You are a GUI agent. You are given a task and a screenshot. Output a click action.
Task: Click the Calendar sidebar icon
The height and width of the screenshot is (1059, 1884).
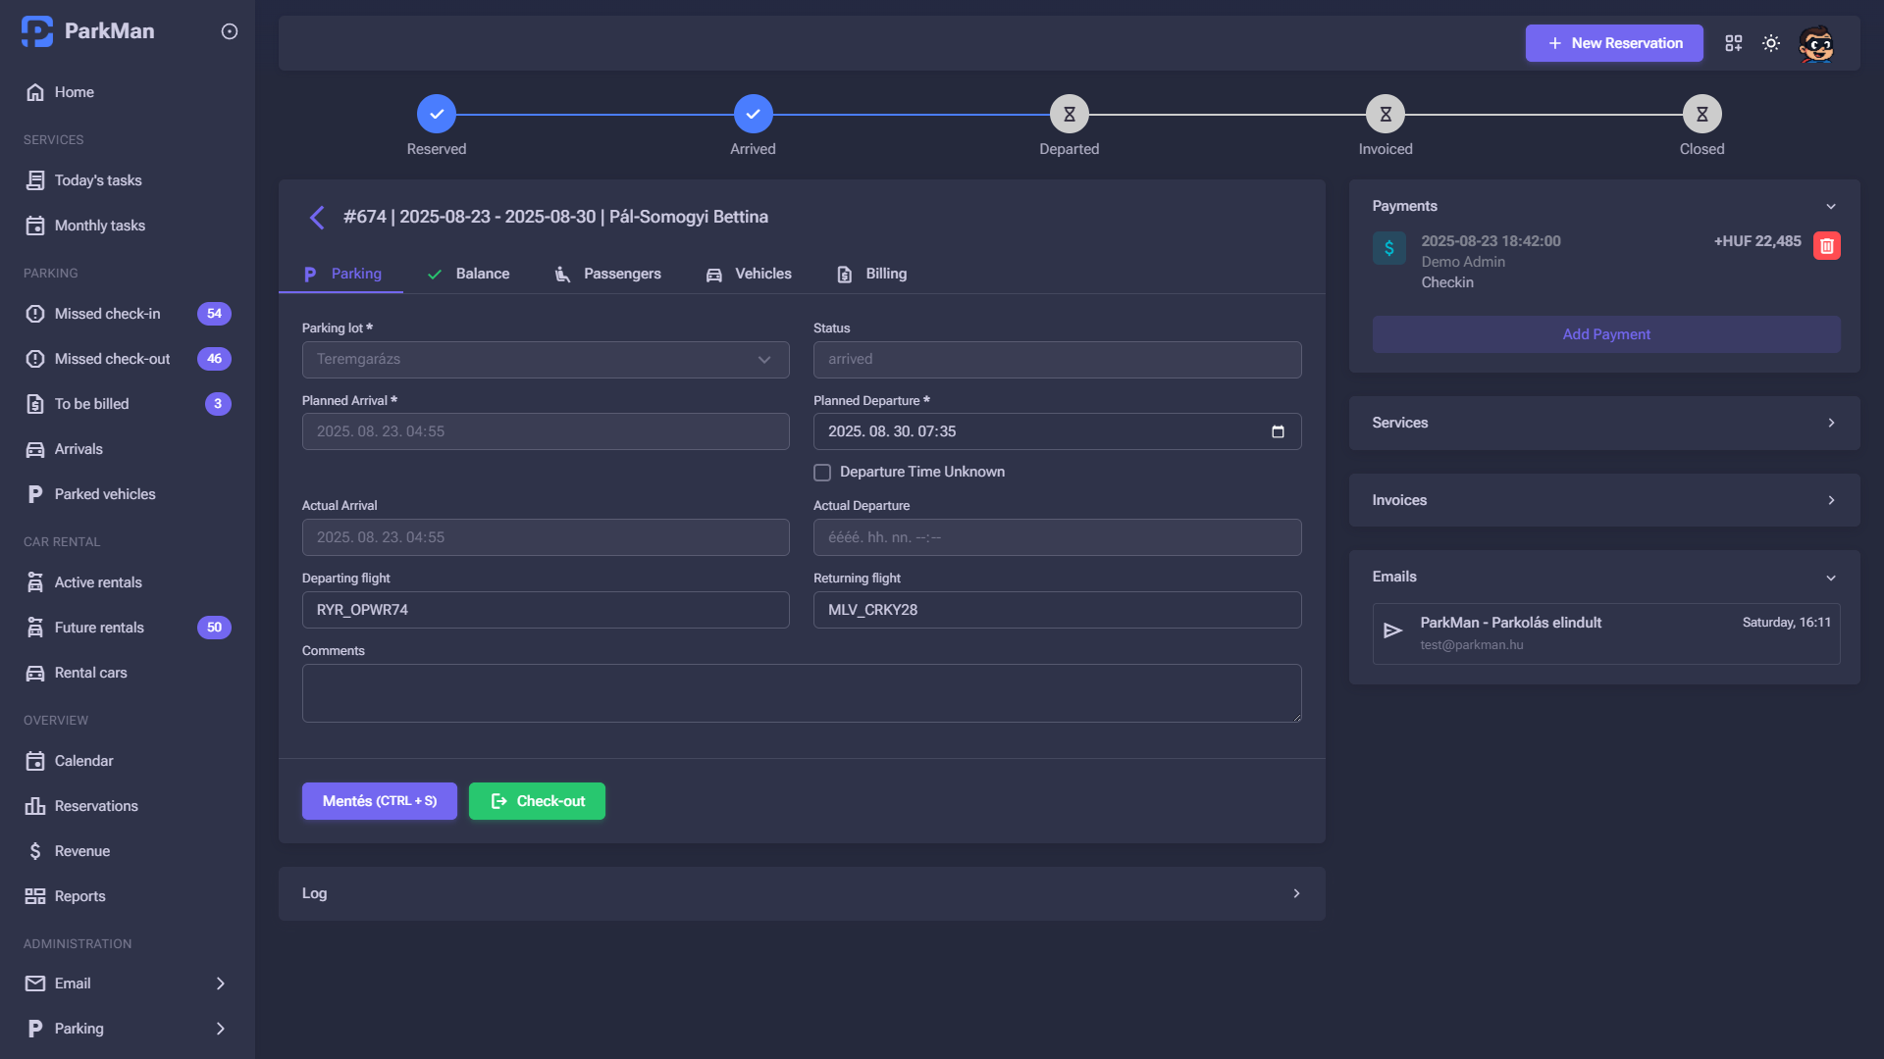click(x=35, y=761)
